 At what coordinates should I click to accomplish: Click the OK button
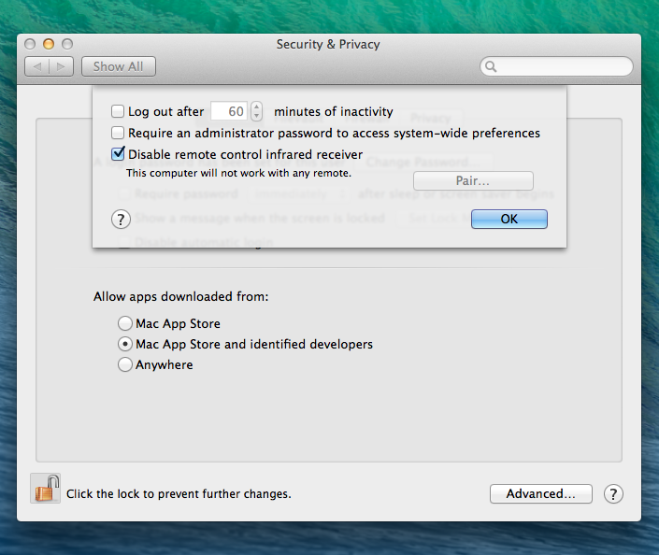(x=509, y=219)
